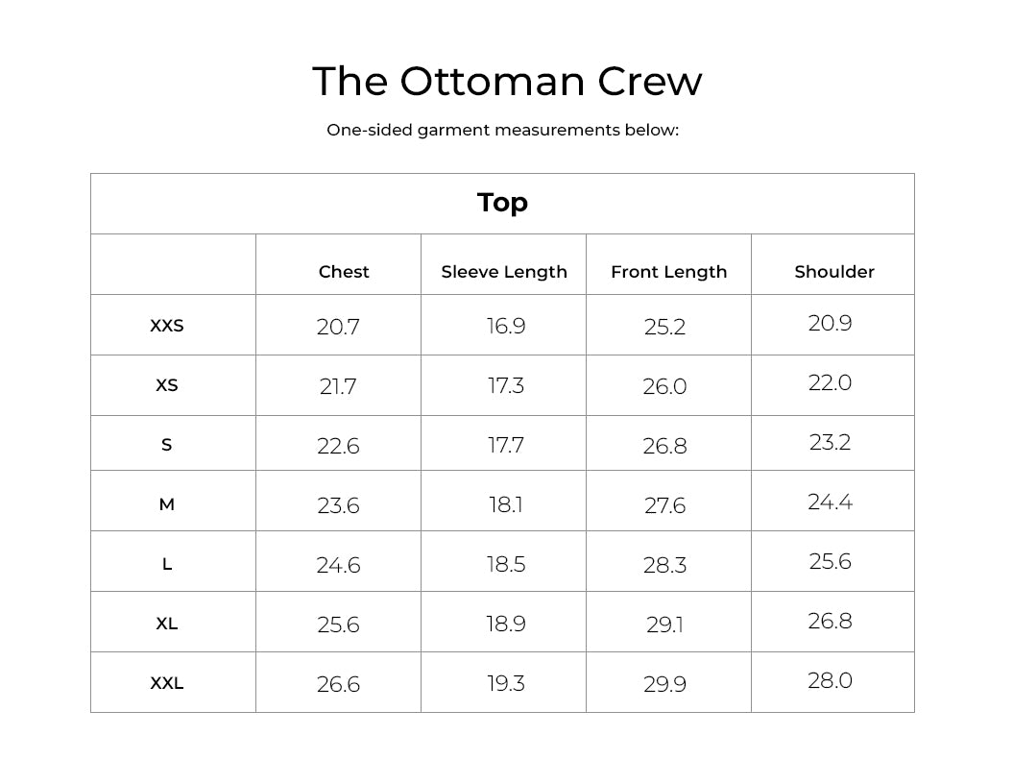Click the "One-sided garment measurements below" subtitle
Screen dimensions: 1013x784
502,130
